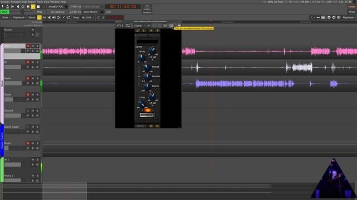This screenshot has width=357, height=200.
Task: Click the Audition alert button
Action: click(x=147, y=9)
